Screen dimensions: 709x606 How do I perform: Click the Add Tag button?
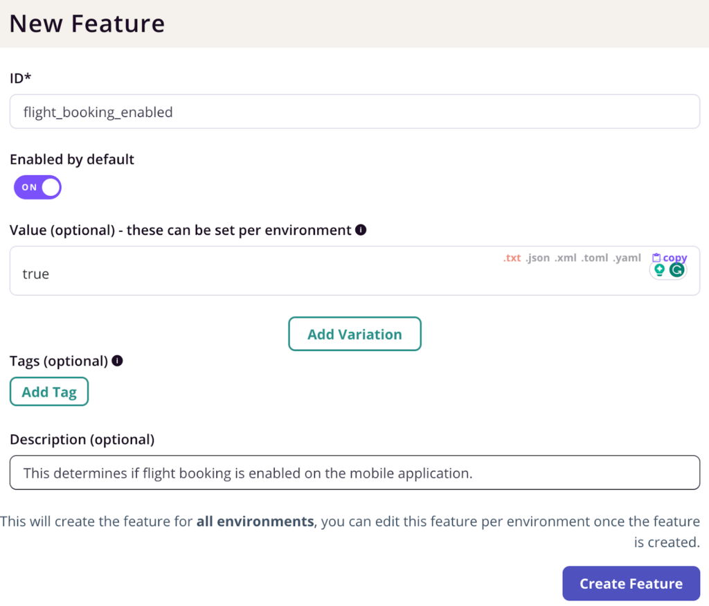(x=49, y=391)
